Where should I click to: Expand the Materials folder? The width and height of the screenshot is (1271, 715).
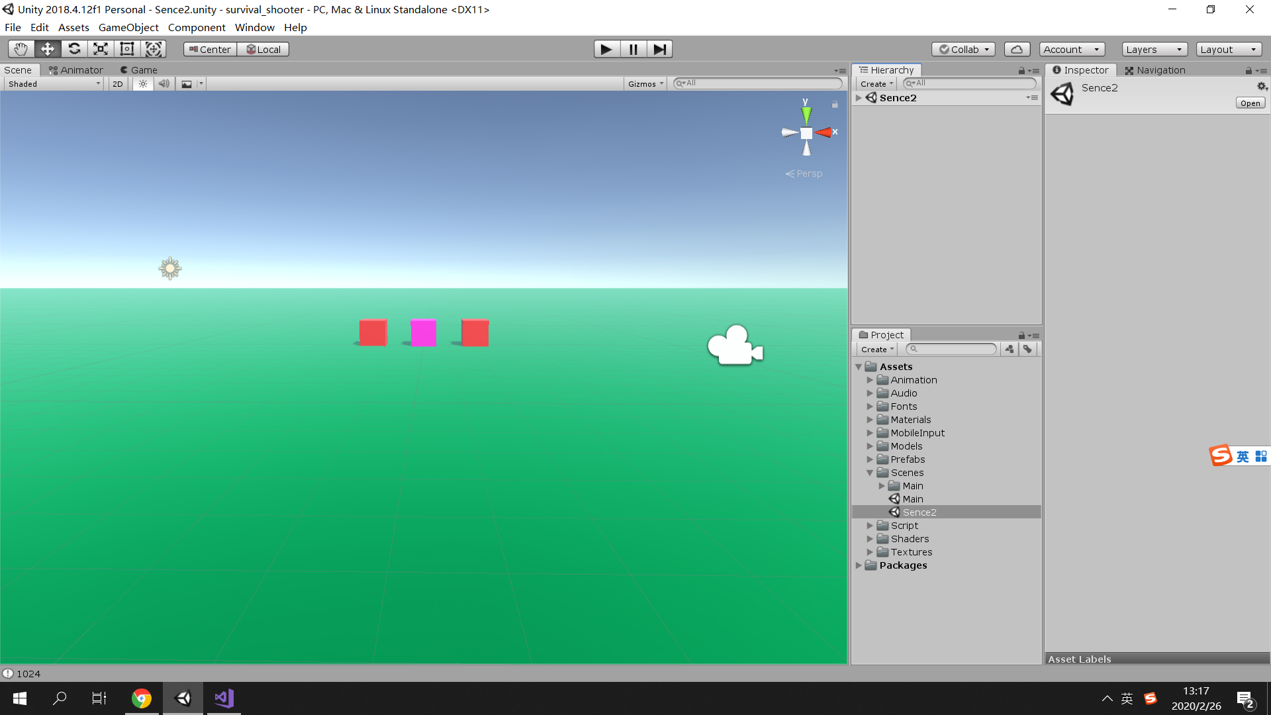point(870,420)
